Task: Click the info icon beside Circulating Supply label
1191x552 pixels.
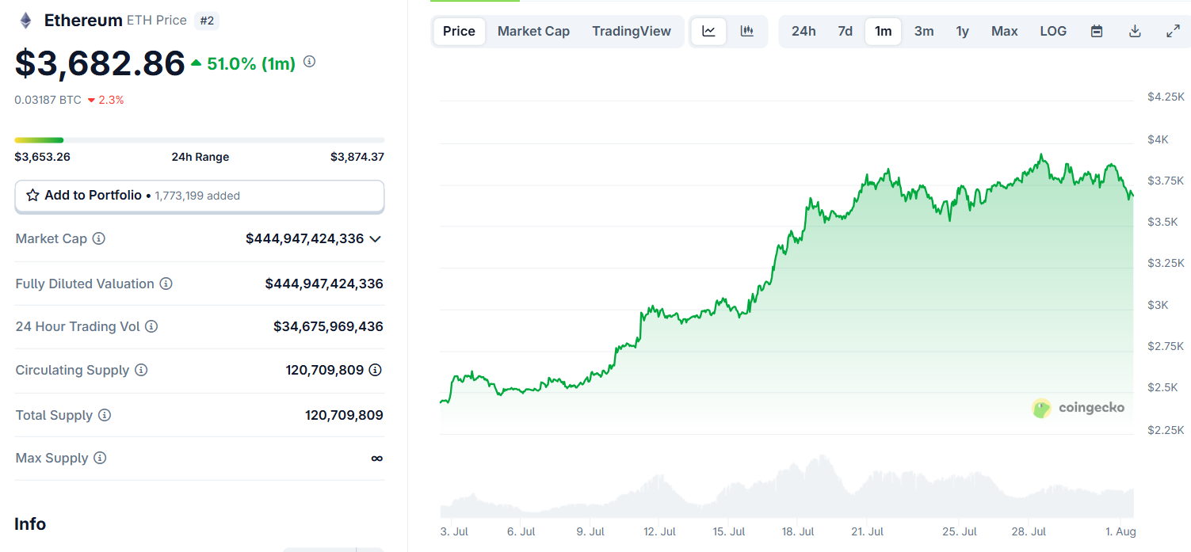Action: click(x=141, y=370)
